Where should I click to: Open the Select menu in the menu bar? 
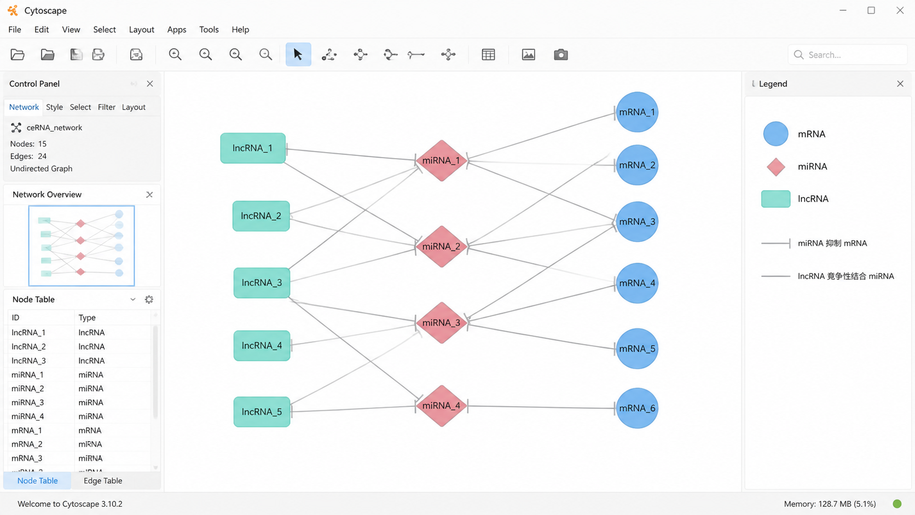pyautogui.click(x=105, y=30)
